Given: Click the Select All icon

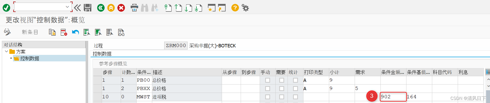Looking at the screenshot, I should (87, 32).
